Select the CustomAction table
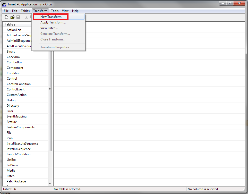248x194 pixels. 16,95
